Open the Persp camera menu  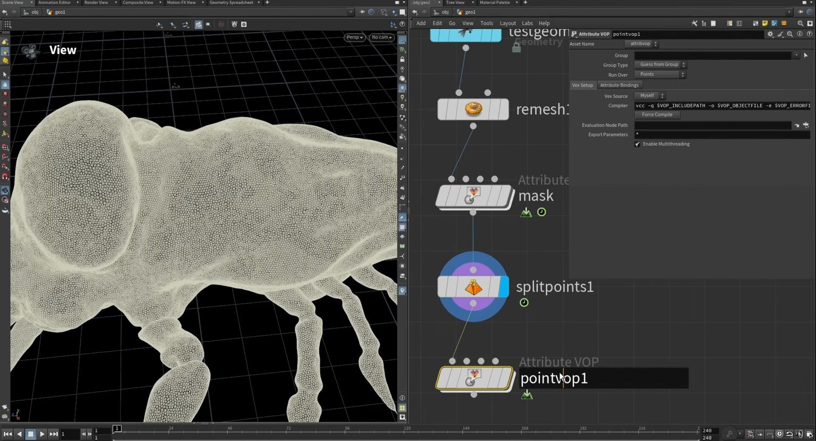pyautogui.click(x=354, y=37)
